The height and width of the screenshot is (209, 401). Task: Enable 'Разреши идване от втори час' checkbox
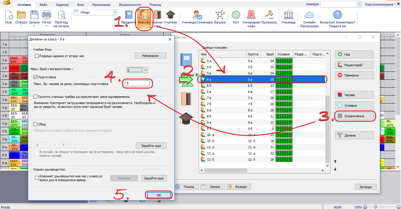(x=37, y=56)
